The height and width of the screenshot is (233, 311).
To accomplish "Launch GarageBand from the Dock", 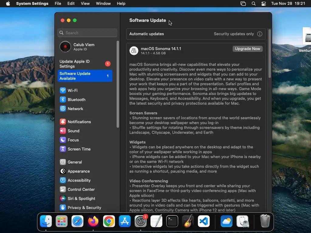I will point(188,221).
